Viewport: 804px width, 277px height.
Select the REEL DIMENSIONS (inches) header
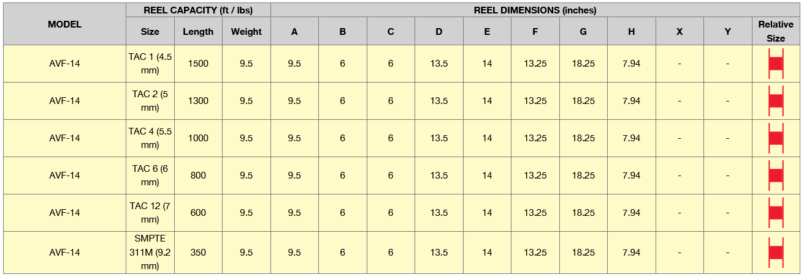click(535, 10)
